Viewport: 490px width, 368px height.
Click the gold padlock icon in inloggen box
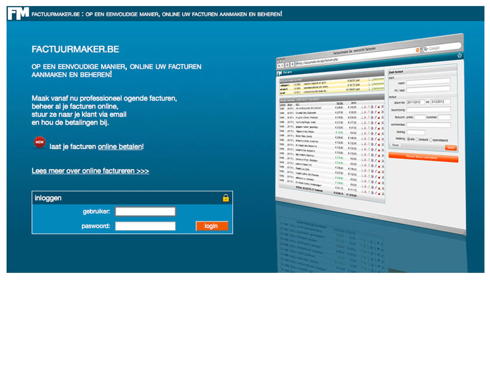tap(225, 197)
